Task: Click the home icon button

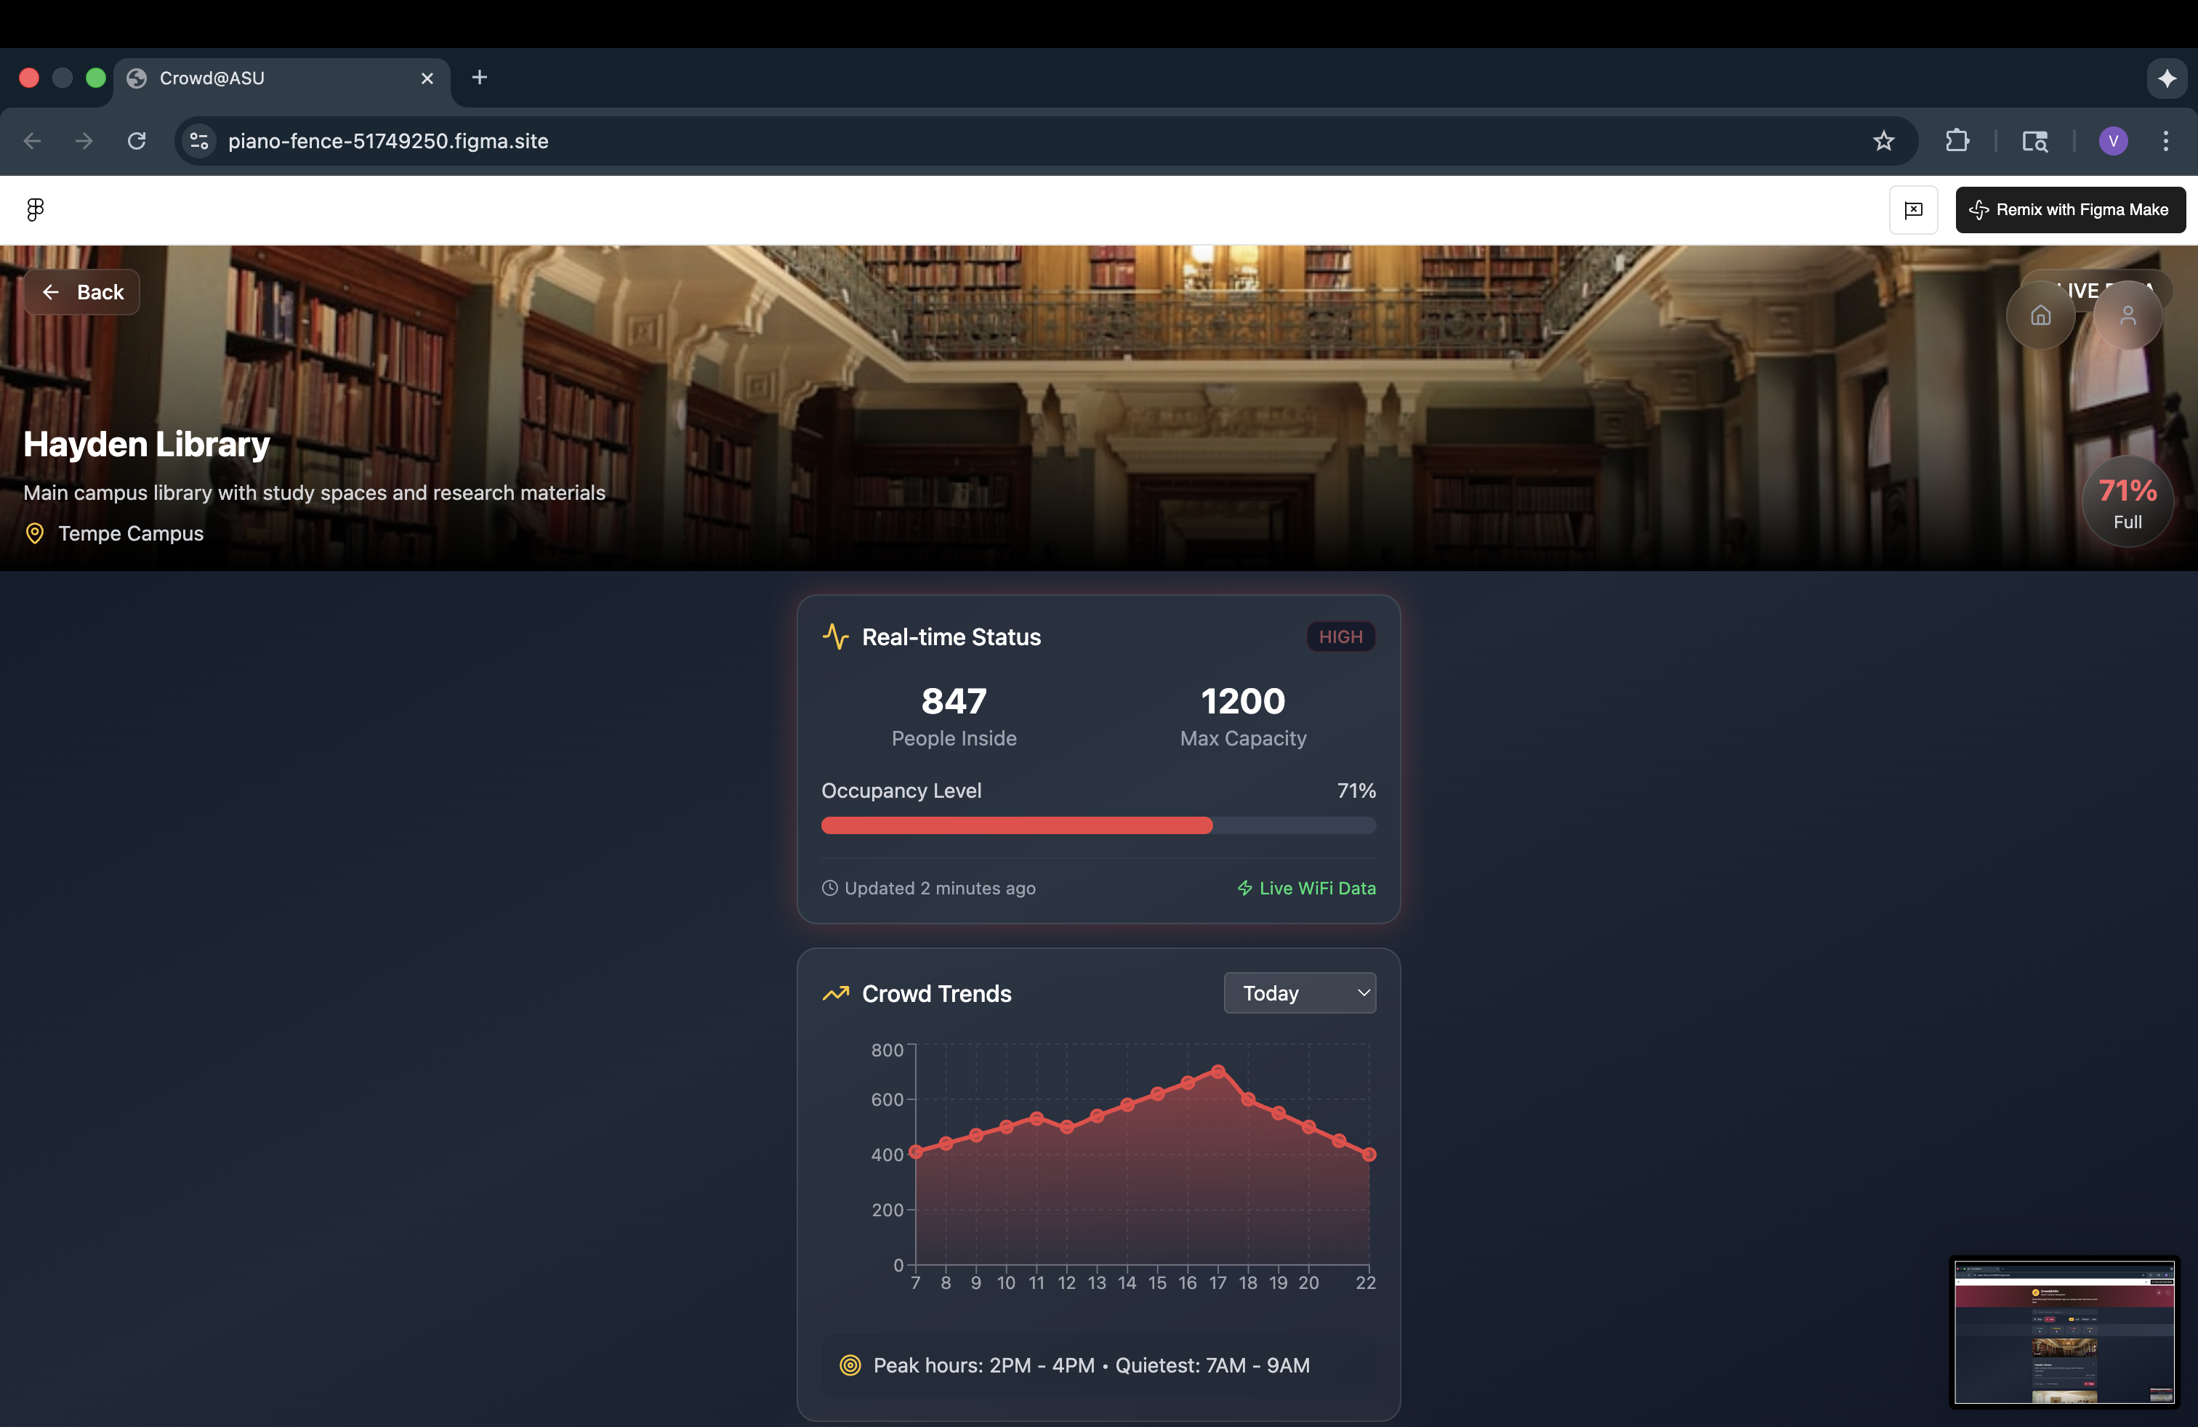Action: click(2040, 315)
